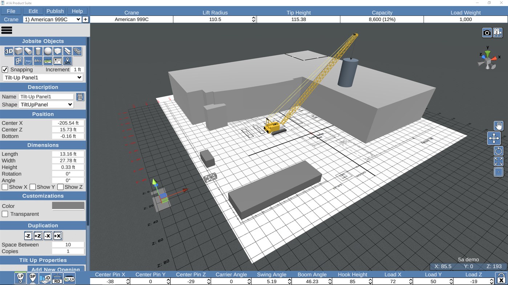
Task: Click the Add New Opening button
Action: coord(56,269)
